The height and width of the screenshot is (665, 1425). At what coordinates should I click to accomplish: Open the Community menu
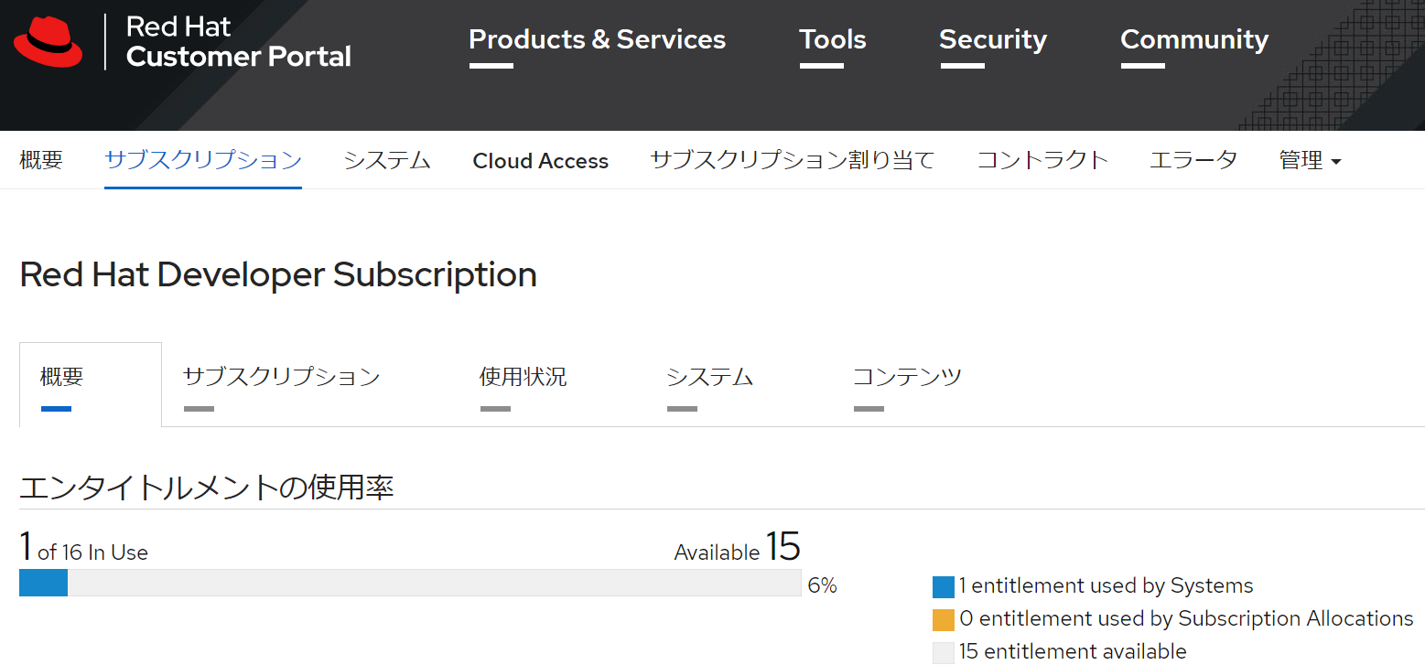click(1194, 40)
